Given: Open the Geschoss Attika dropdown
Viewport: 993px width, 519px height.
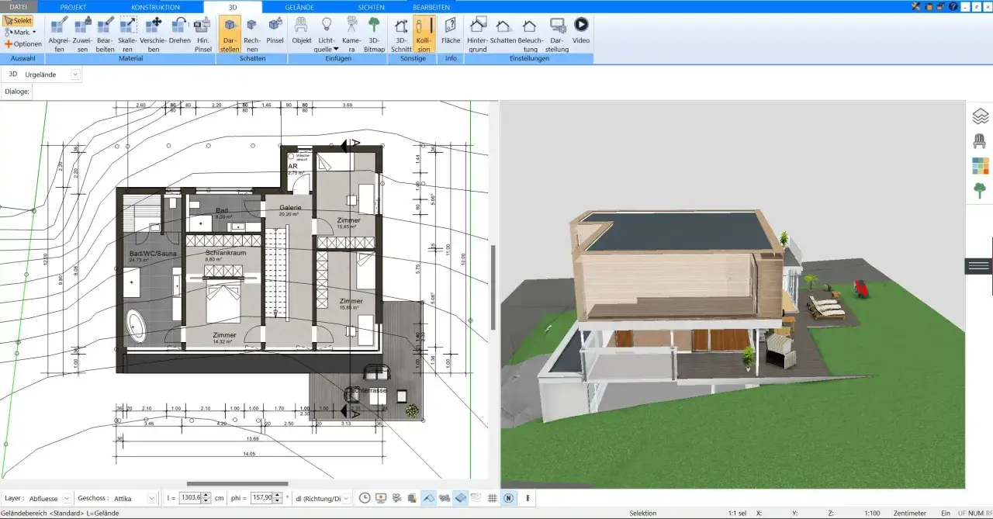Looking at the screenshot, I should point(151,498).
